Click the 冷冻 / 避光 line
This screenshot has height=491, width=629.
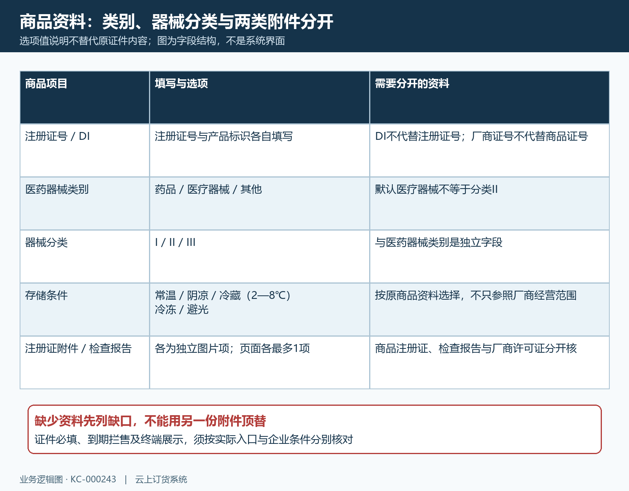click(182, 310)
